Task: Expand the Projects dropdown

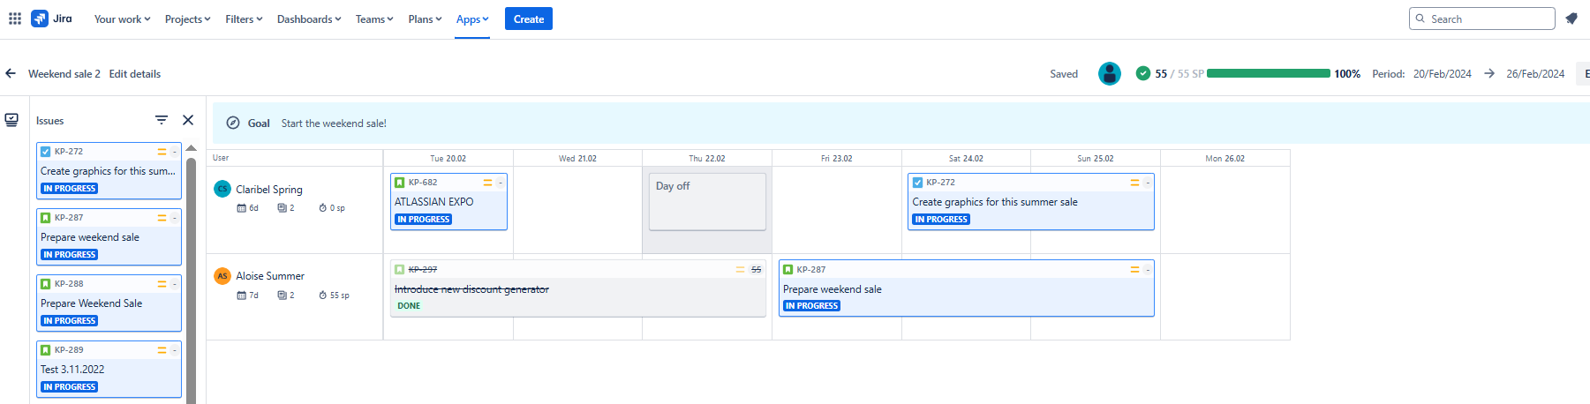Action: 188,19
